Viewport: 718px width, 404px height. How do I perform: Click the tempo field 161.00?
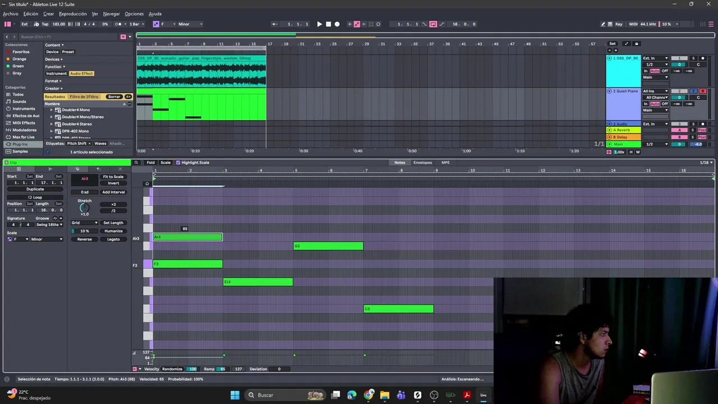click(59, 24)
